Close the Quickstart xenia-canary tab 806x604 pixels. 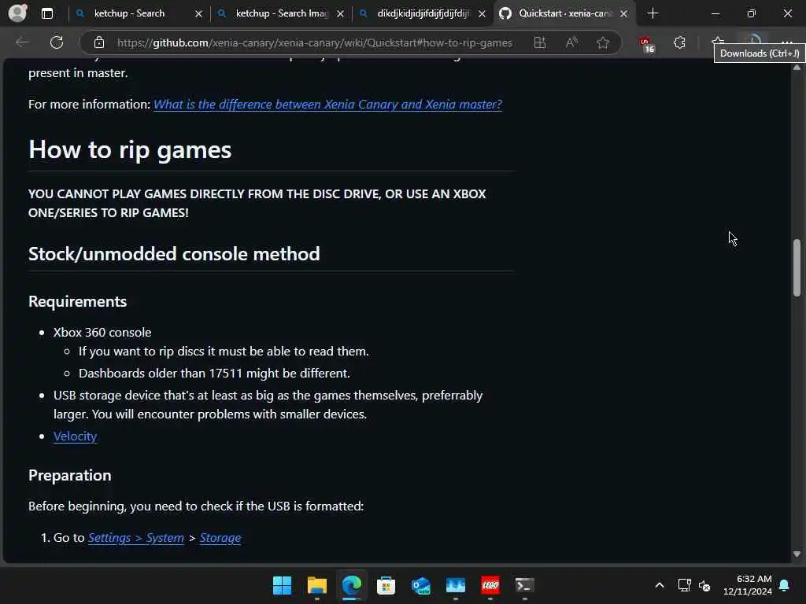[623, 14]
